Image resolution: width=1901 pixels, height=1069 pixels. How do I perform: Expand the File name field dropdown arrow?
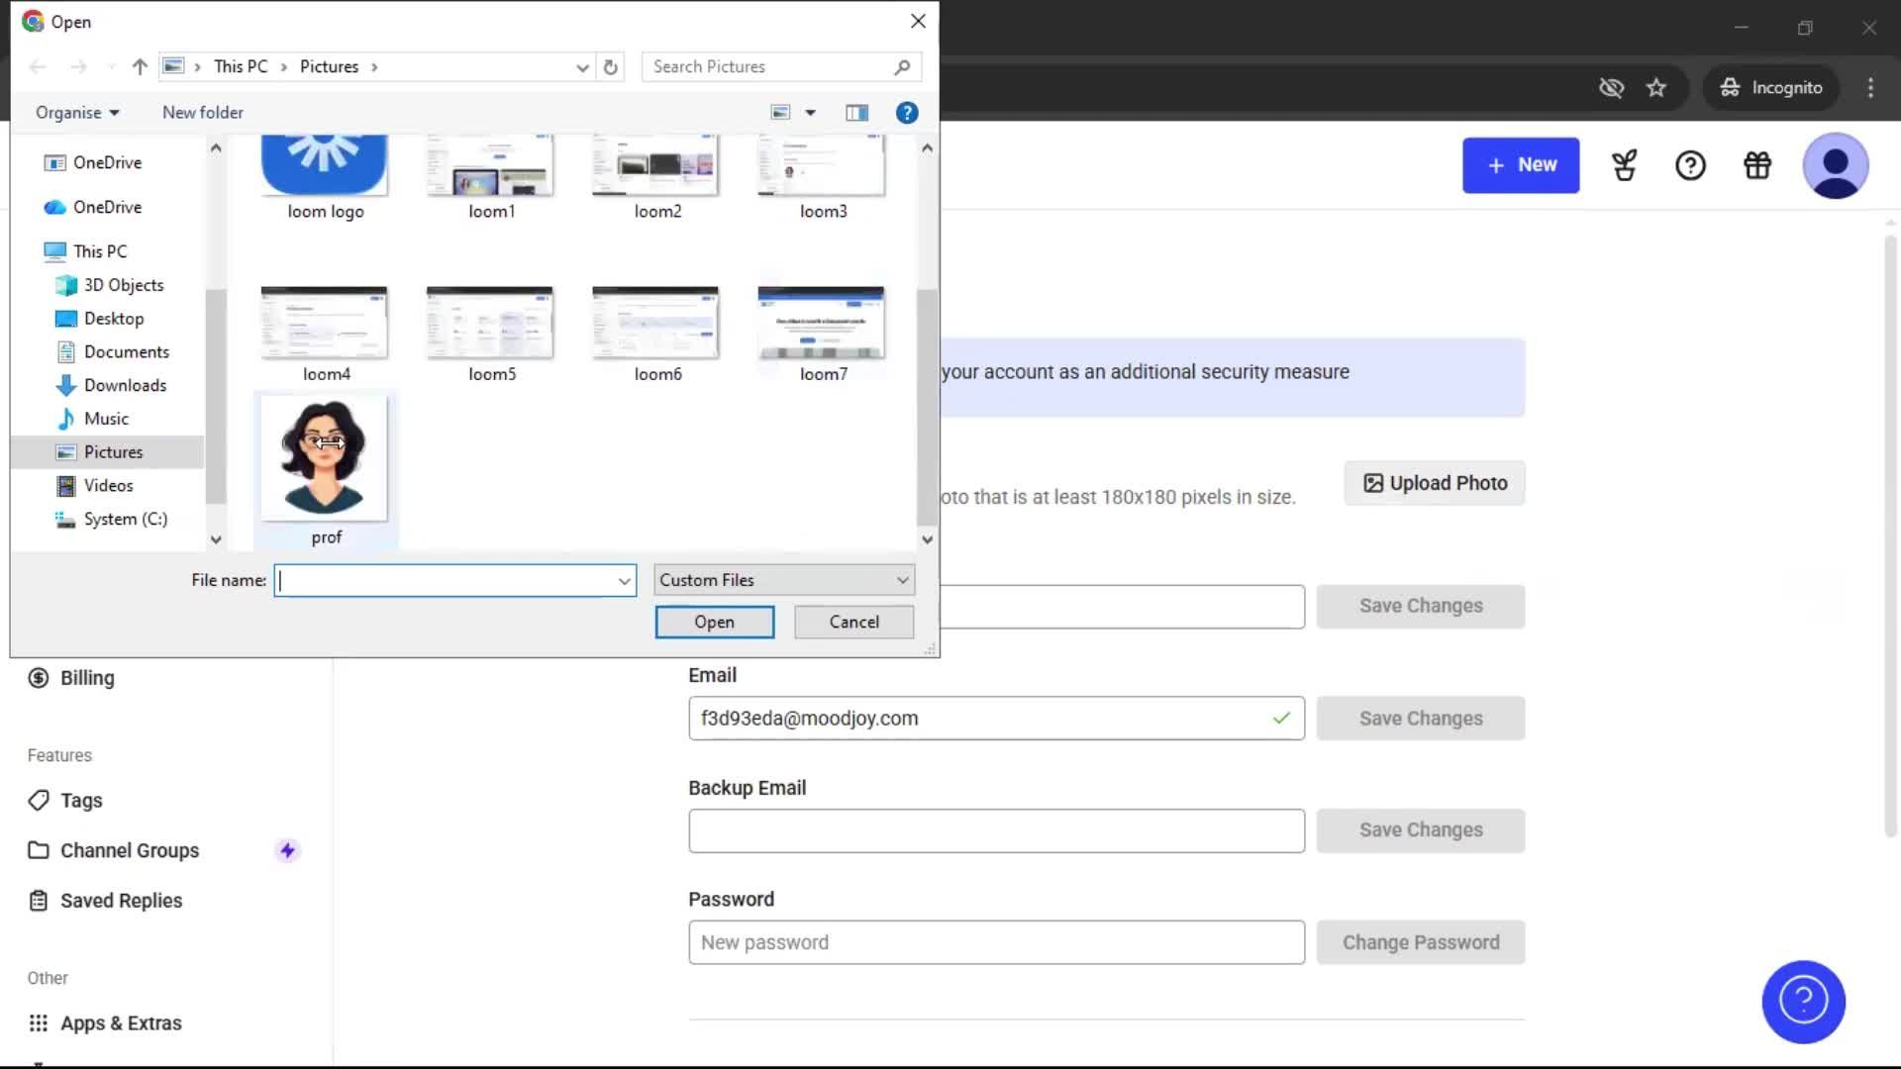[623, 580]
